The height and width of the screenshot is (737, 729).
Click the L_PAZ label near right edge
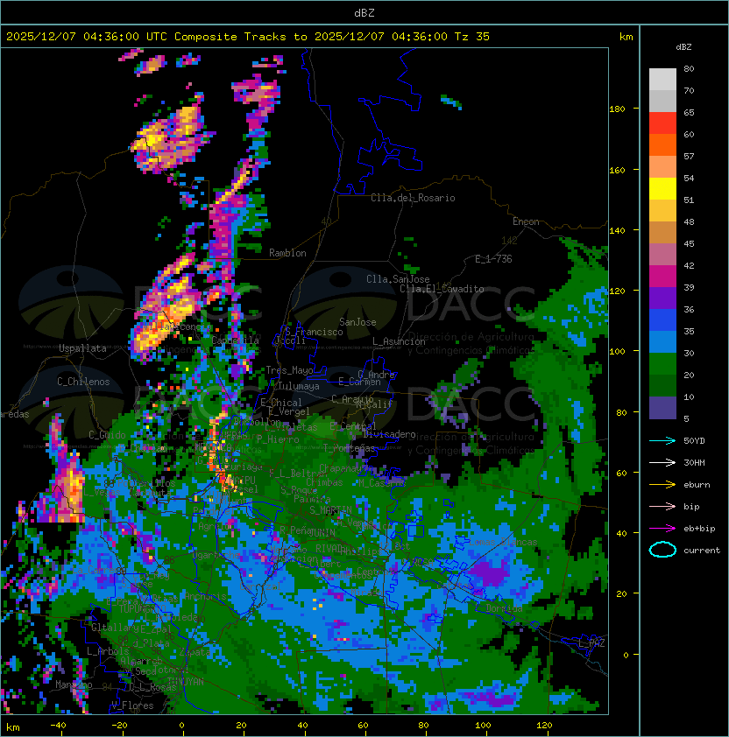click(591, 643)
